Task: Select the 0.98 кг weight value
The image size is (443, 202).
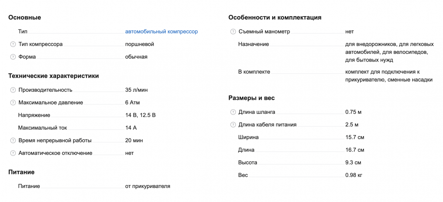Action: (x=354, y=175)
